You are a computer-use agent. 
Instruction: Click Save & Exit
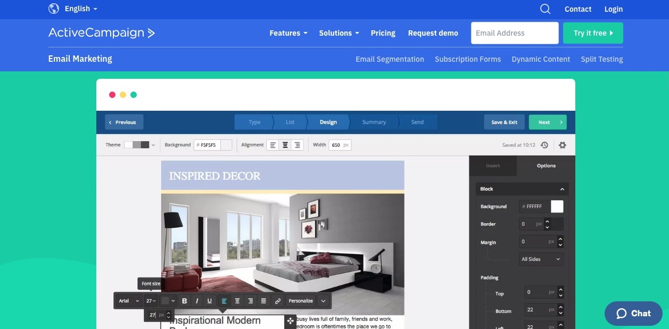pyautogui.click(x=504, y=122)
